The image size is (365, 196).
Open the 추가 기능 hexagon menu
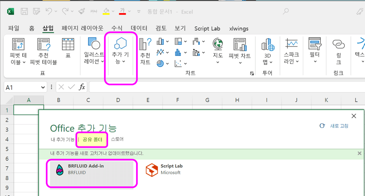pos(120,51)
